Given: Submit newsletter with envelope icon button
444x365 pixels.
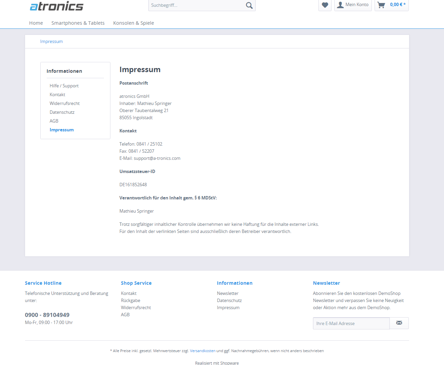Looking at the screenshot, I should click(399, 323).
